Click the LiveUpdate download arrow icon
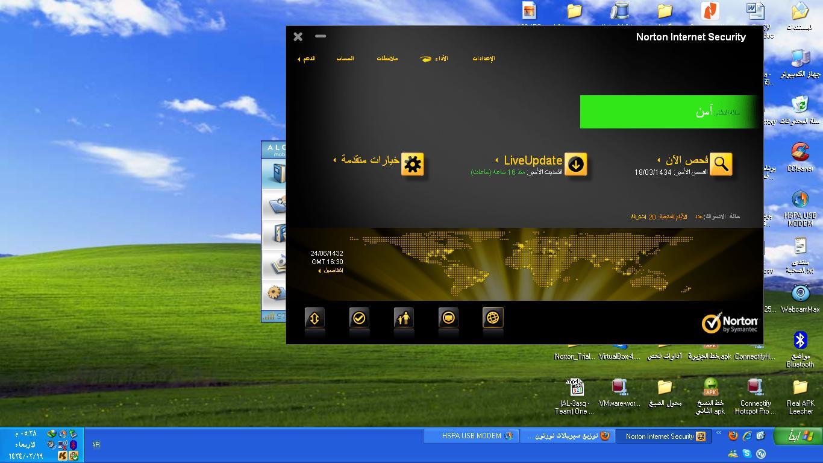Image resolution: width=823 pixels, height=463 pixels. [576, 164]
